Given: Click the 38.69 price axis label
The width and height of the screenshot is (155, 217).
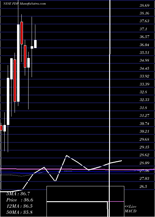Looking at the screenshot, I should click(144, 6).
